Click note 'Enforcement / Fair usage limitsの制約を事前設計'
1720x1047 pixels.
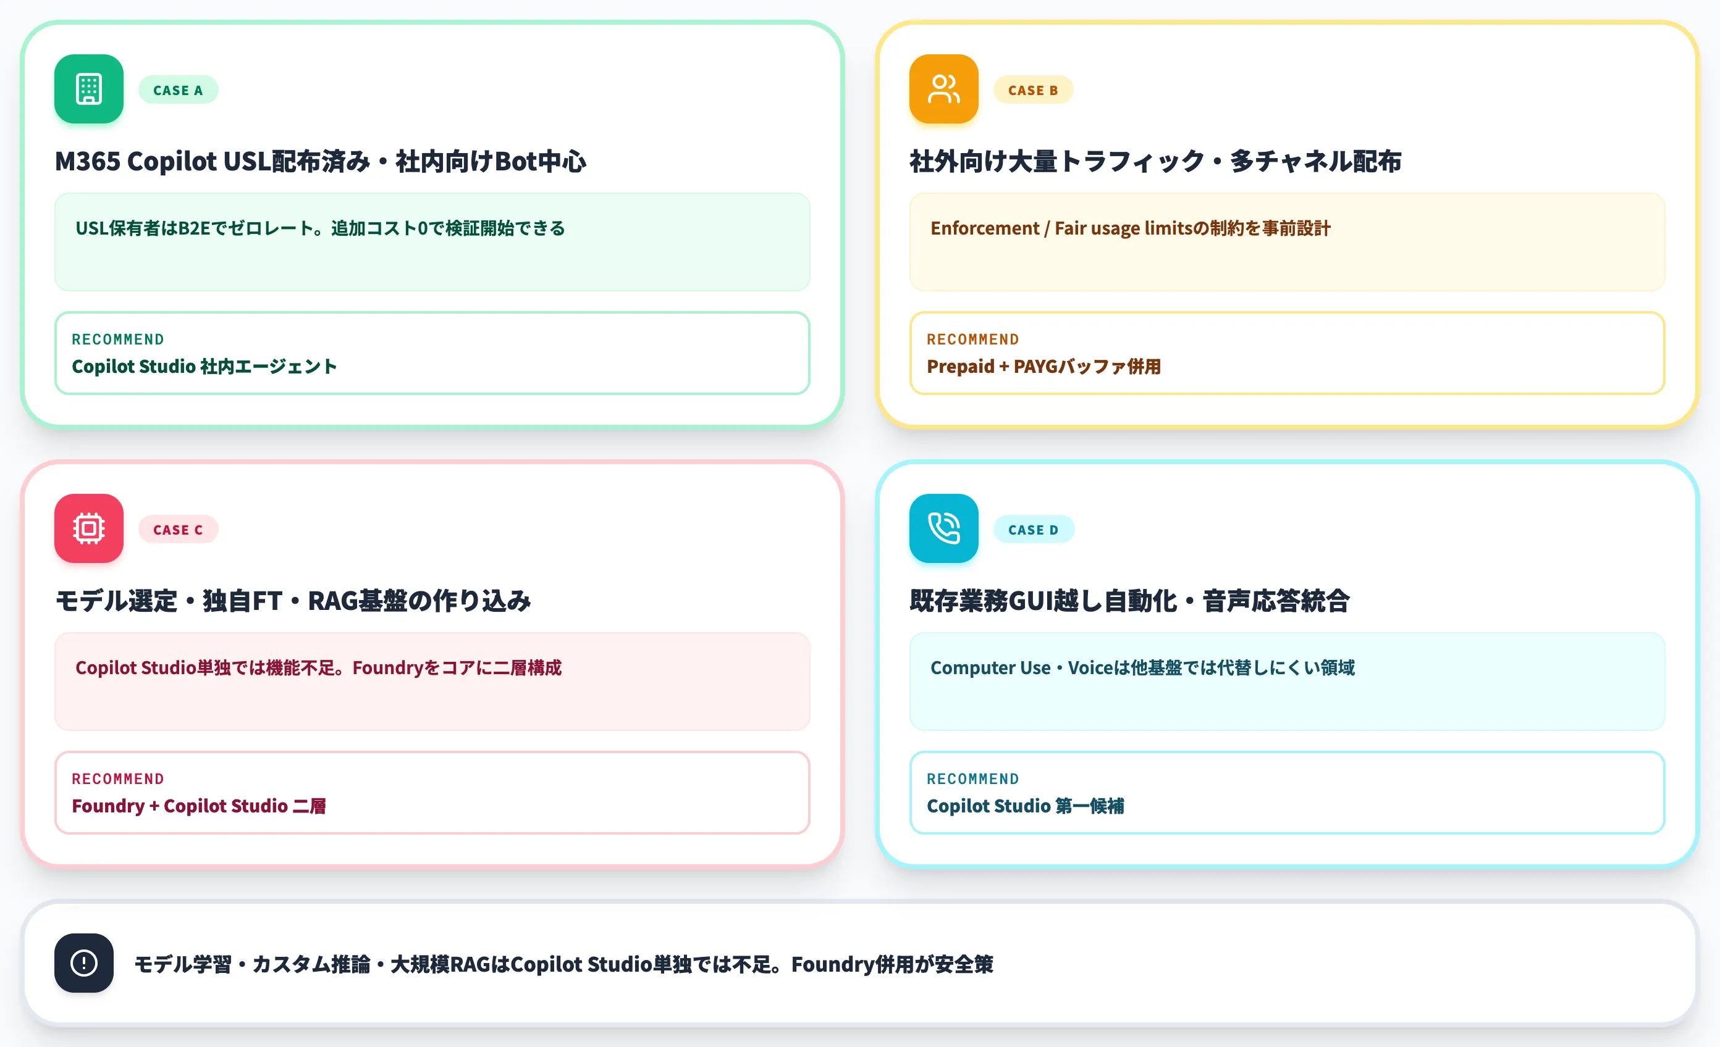click(1286, 242)
